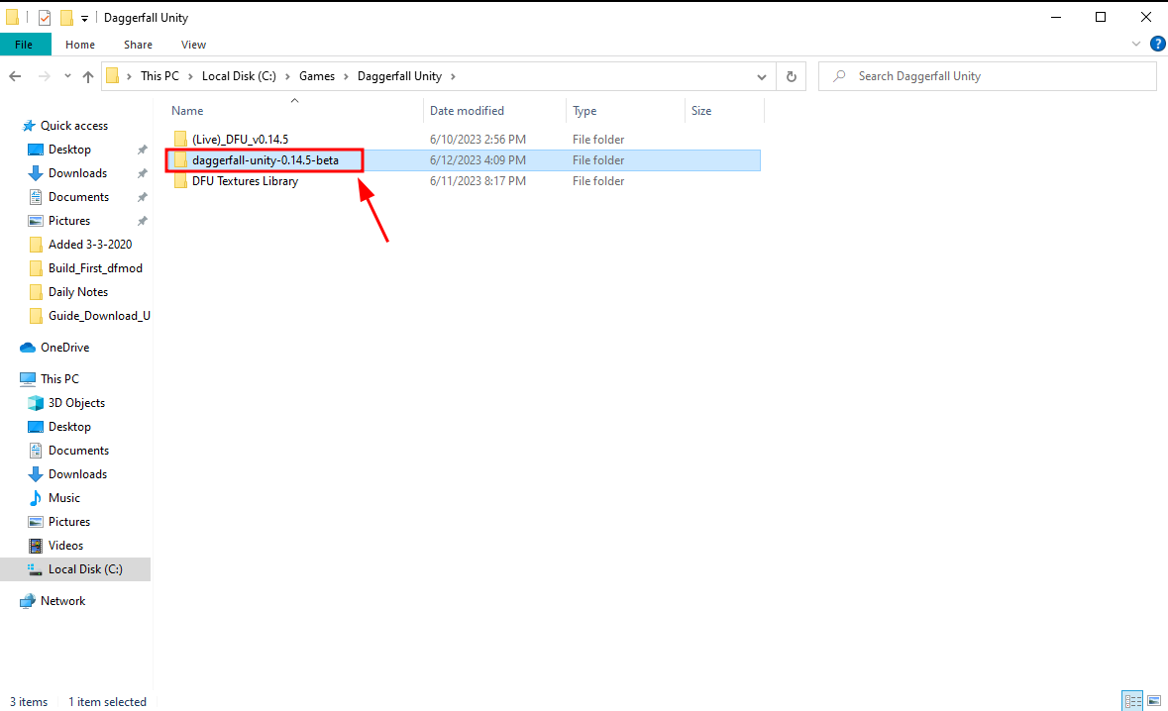Viewport: 1168px width, 711px height.
Task: Expand the ribbon with the chevron
Action: click(1136, 44)
